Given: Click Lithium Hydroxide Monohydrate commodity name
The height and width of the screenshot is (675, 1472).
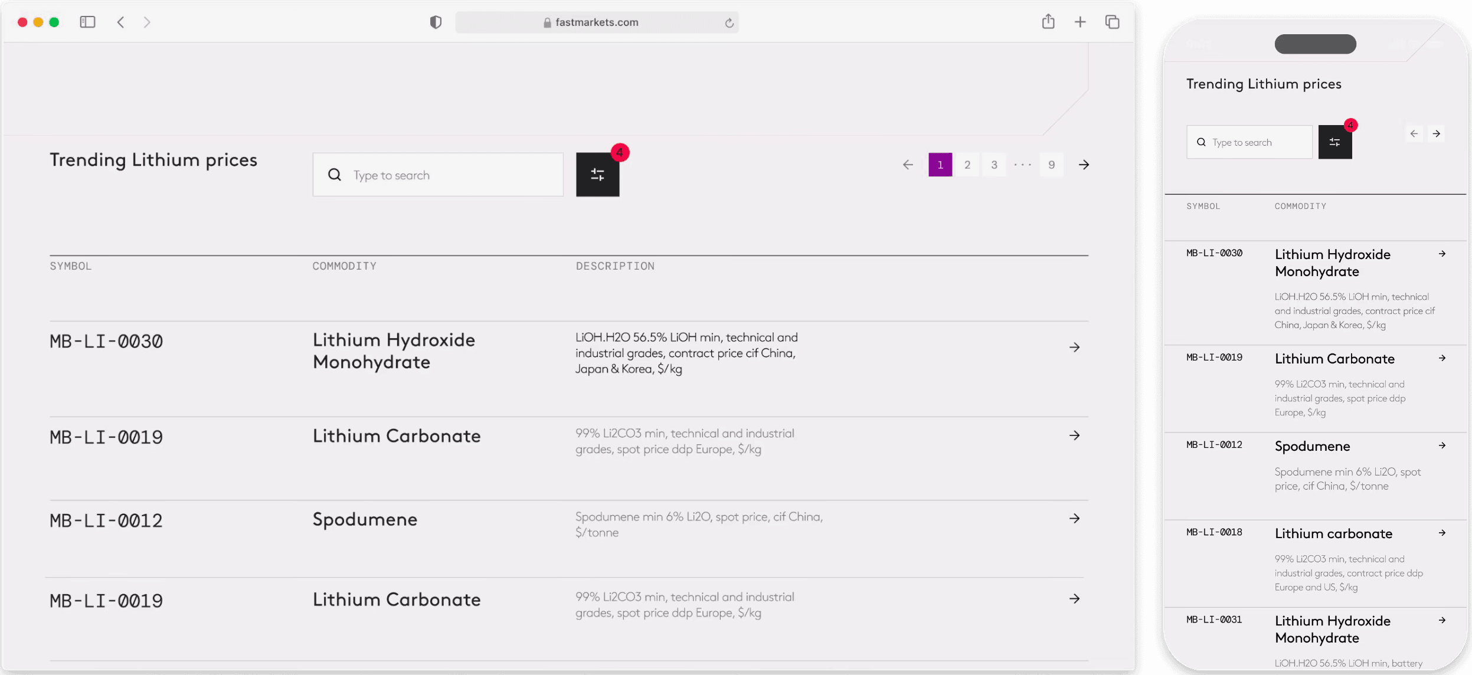Looking at the screenshot, I should [394, 350].
